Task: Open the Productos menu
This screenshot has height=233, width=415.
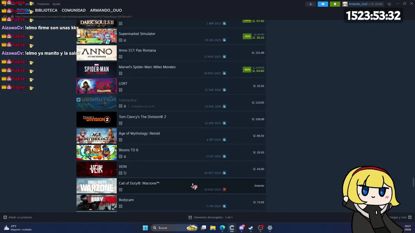Action: [x=43, y=4]
